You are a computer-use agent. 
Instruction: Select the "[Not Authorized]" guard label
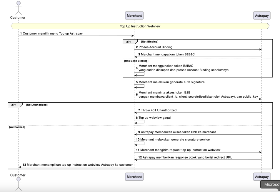[37, 105]
